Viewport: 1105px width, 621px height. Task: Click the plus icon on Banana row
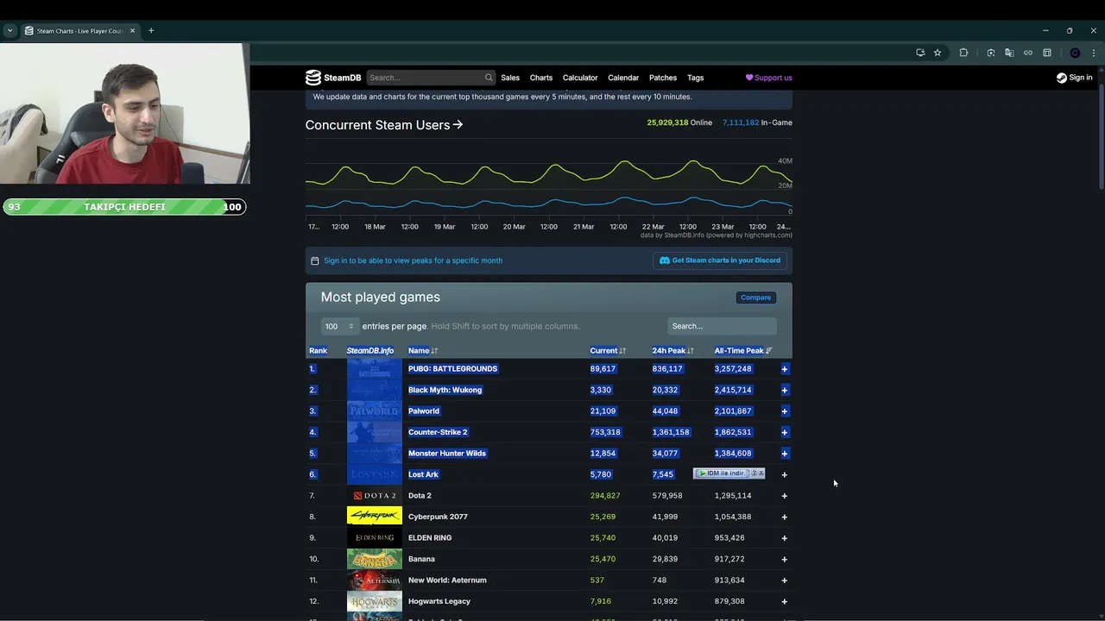point(785,559)
